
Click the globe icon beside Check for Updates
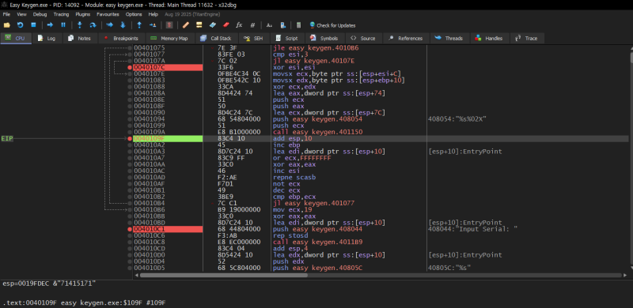[x=312, y=25]
